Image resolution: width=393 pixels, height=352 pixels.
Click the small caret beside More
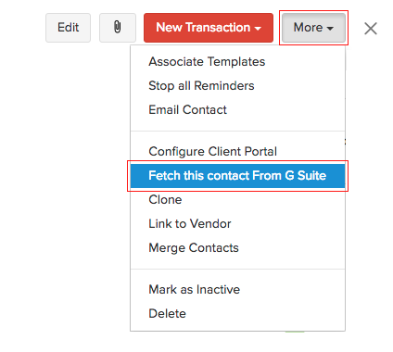(x=330, y=29)
